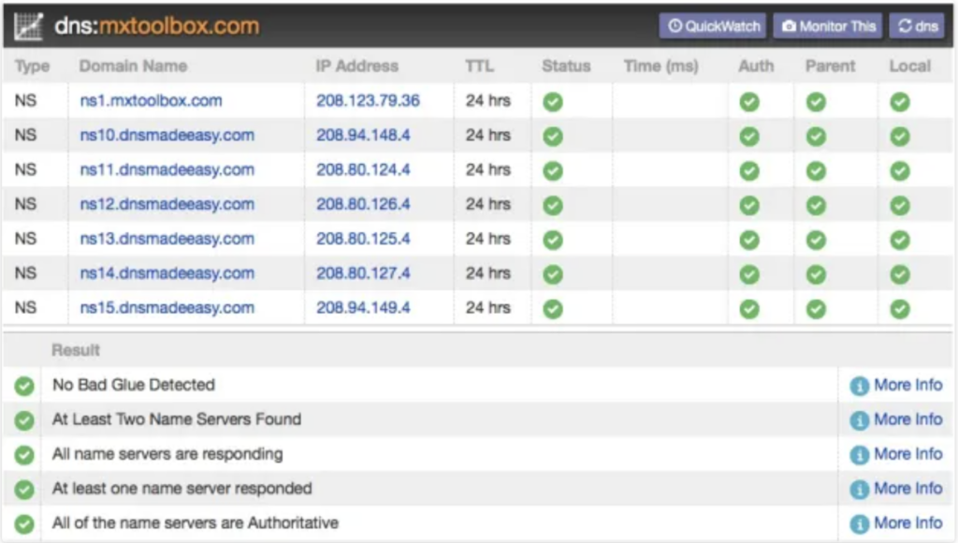Click check icon beside All name servers are Authoritative
Viewport: 958px width, 543px height.
coord(24,524)
